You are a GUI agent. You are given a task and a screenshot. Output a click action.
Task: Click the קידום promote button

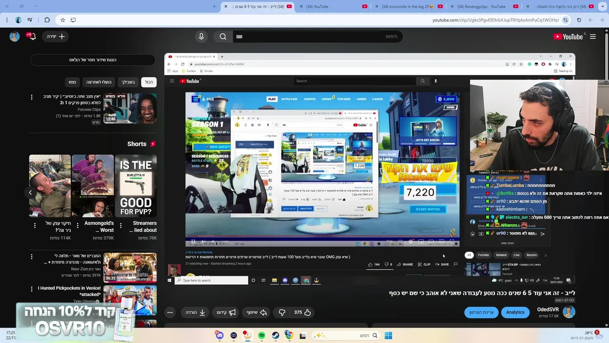coord(226,313)
